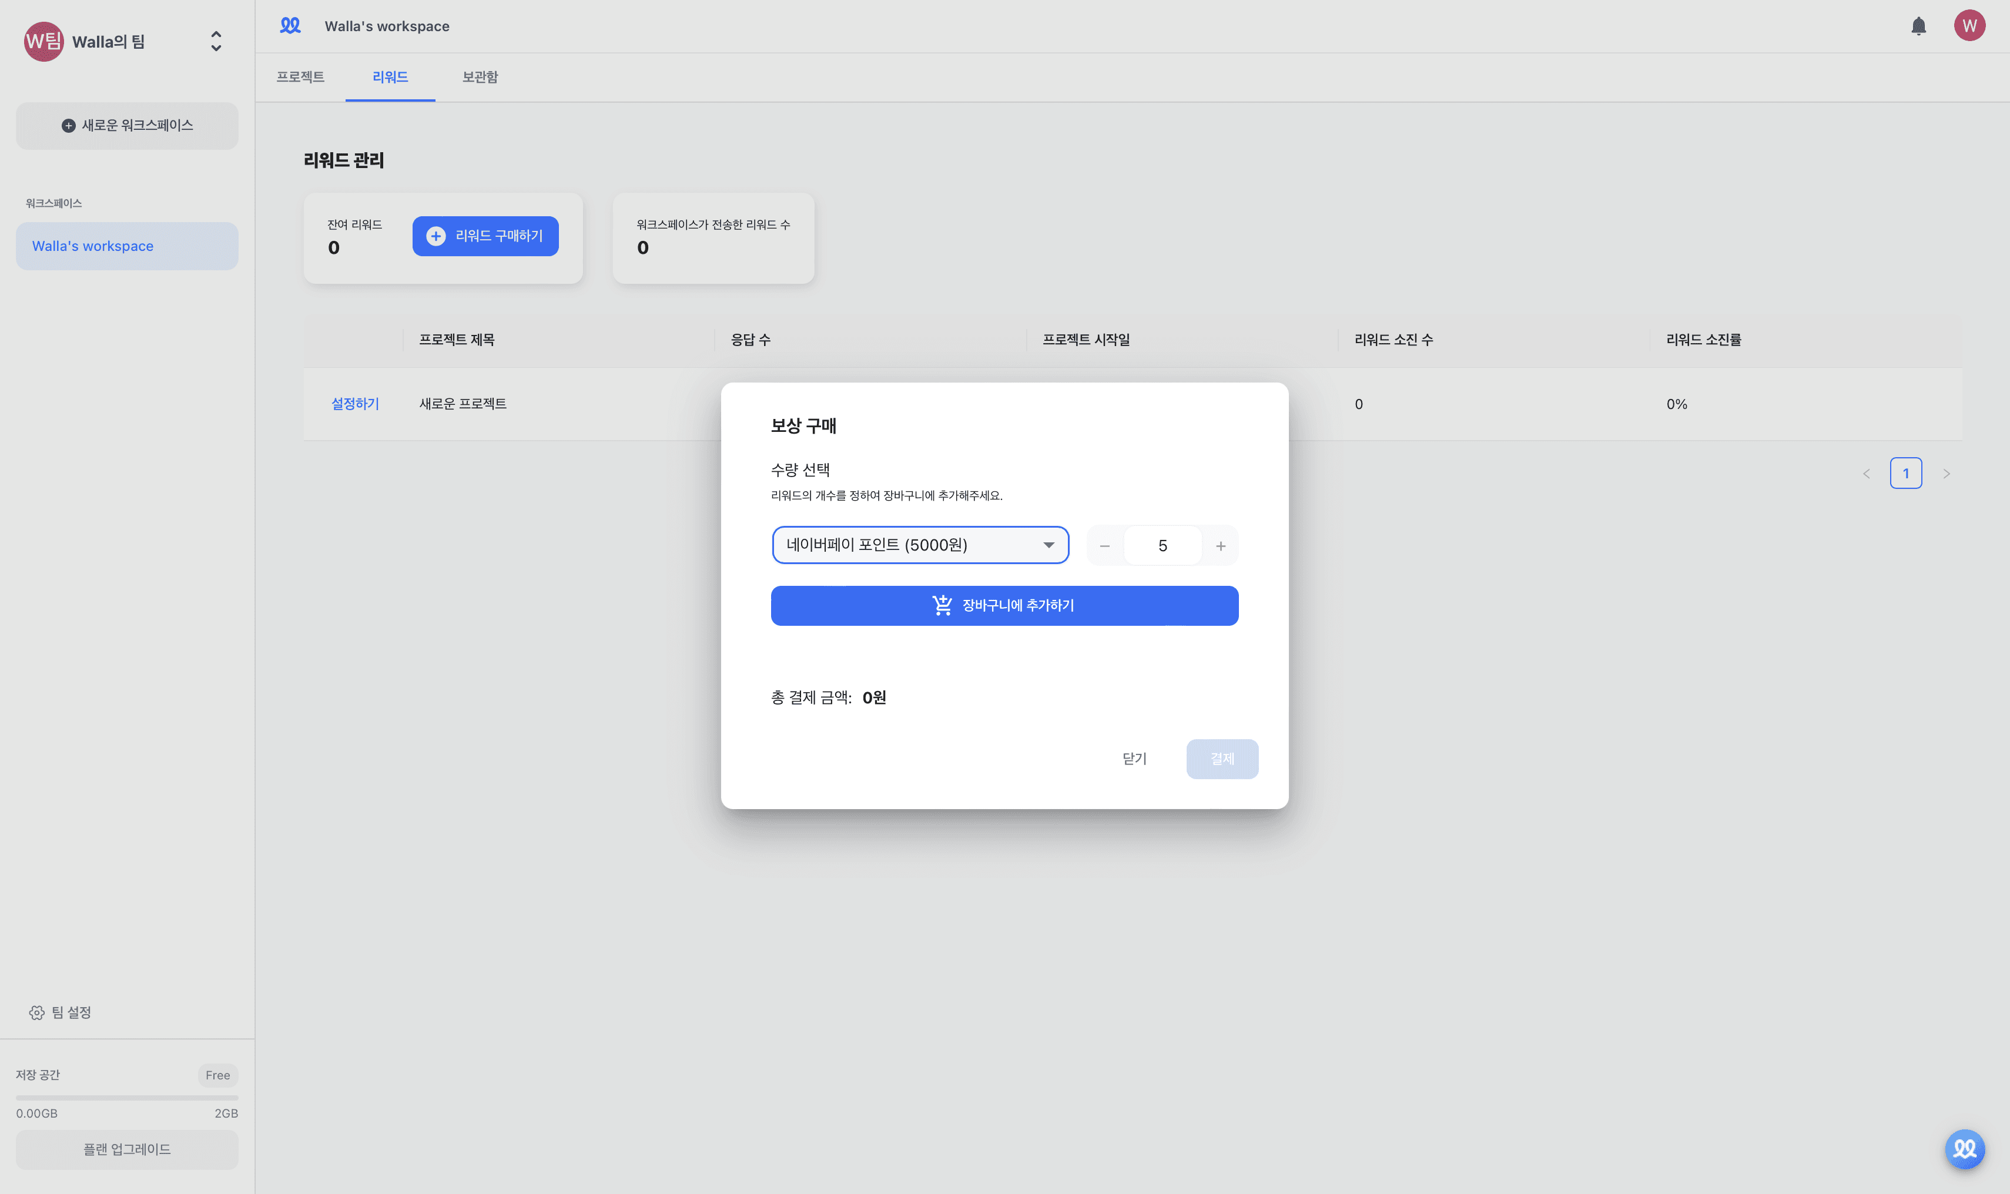The image size is (2010, 1194).
Task: Click 장바구니에 추가하기 cart button
Action: pyautogui.click(x=1004, y=605)
